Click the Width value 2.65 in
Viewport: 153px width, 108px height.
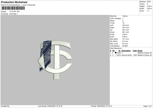tap(149, 9)
